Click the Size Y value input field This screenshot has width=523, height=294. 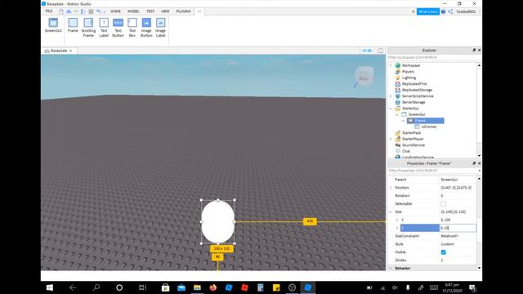[x=458, y=228]
